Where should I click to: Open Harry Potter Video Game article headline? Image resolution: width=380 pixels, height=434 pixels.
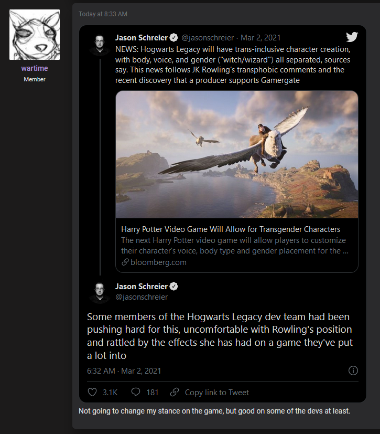pyautogui.click(x=231, y=229)
